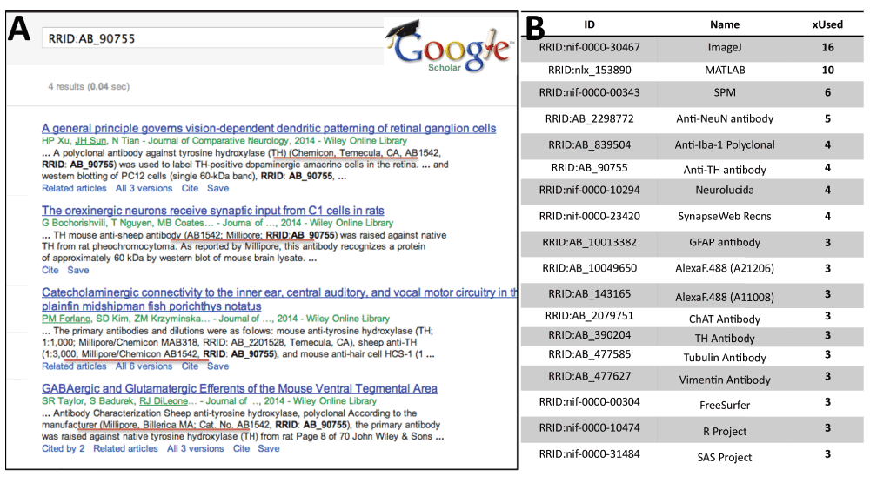The height and width of the screenshot is (477, 870).
Task: Select the 'FreeSurfer' cell
Action: pyautogui.click(x=725, y=405)
